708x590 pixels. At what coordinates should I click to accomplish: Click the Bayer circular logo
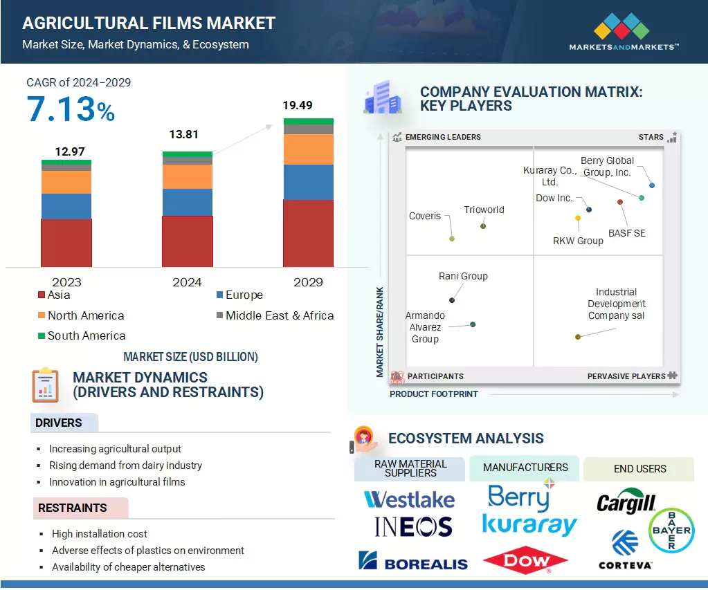point(671,530)
